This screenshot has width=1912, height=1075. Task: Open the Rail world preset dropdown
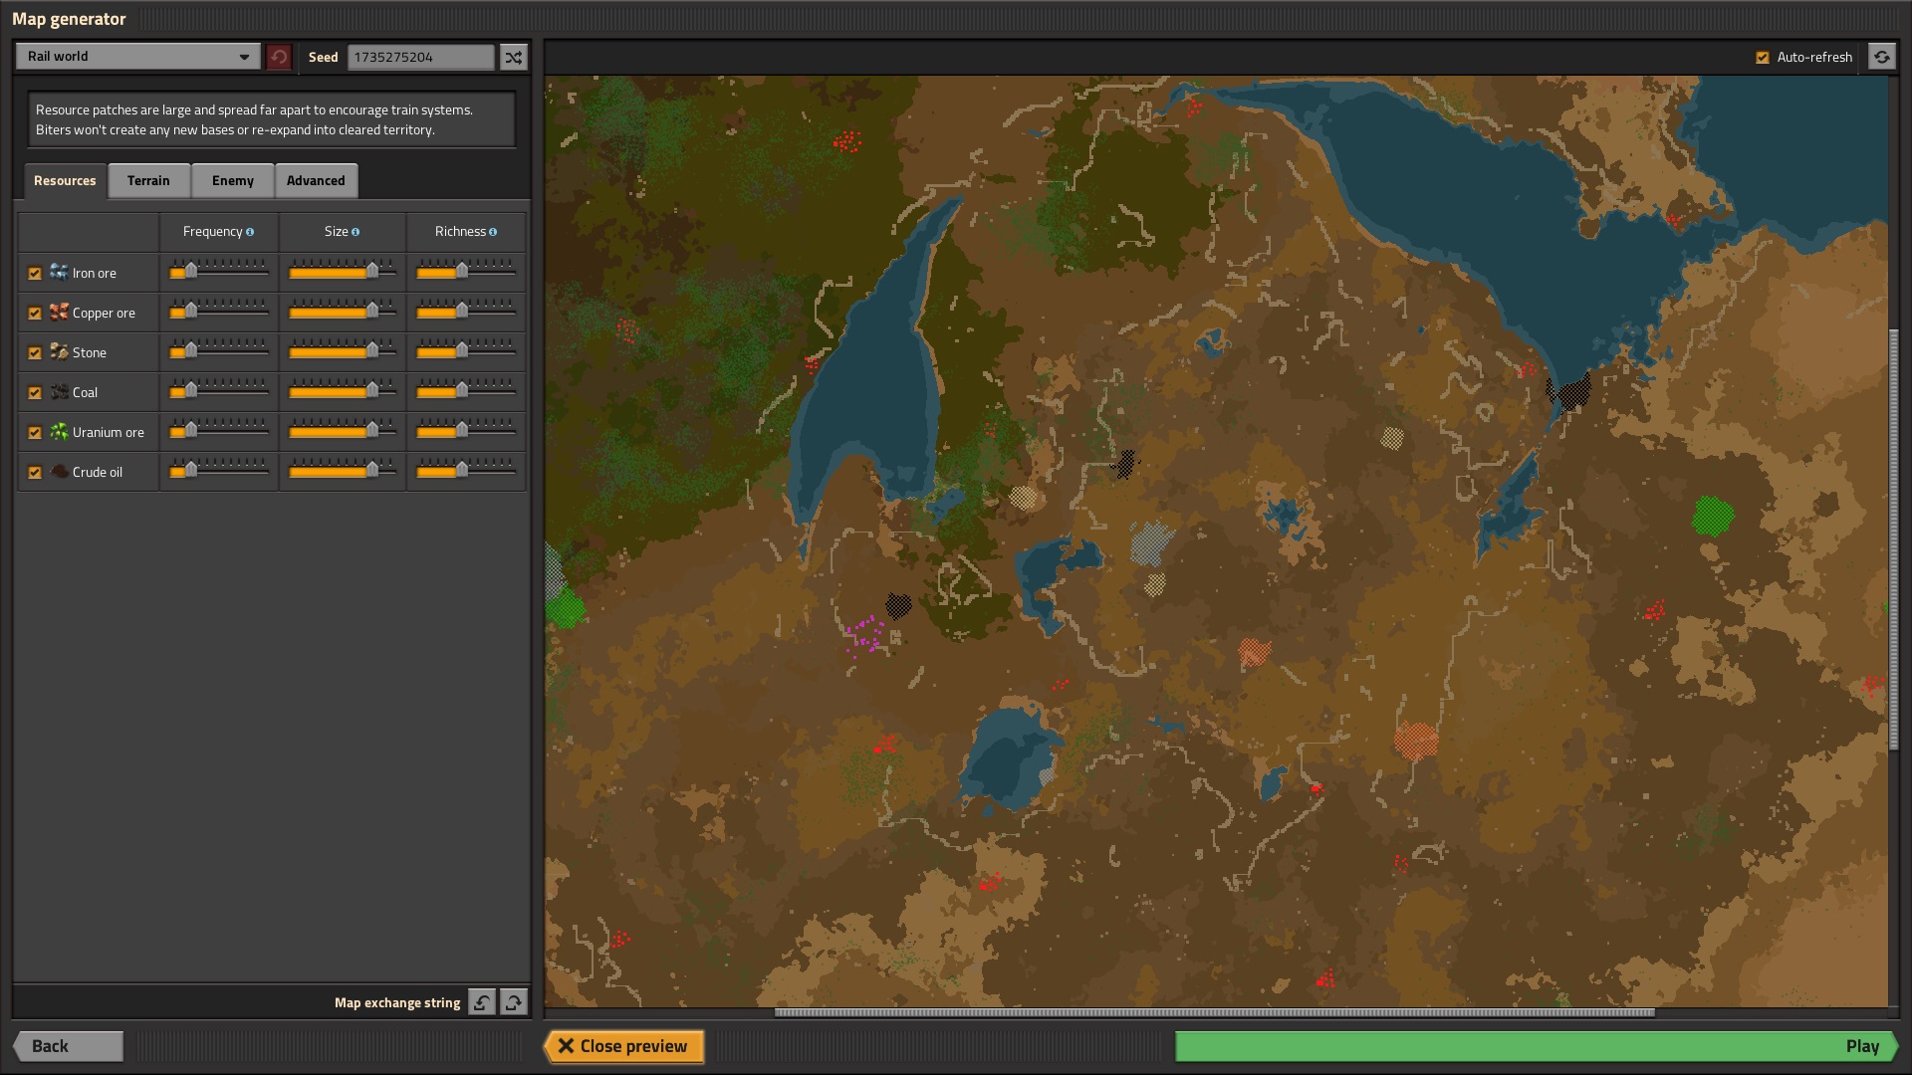137,57
